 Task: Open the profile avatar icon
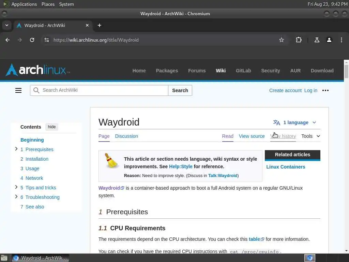(329, 40)
